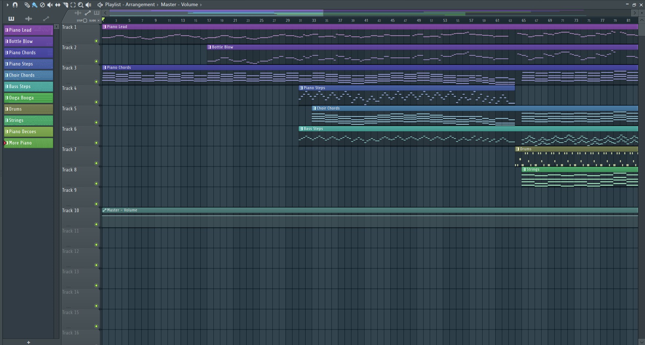This screenshot has width=645, height=345.
Task: Add a new pattern with plus button
Action: tap(28, 342)
